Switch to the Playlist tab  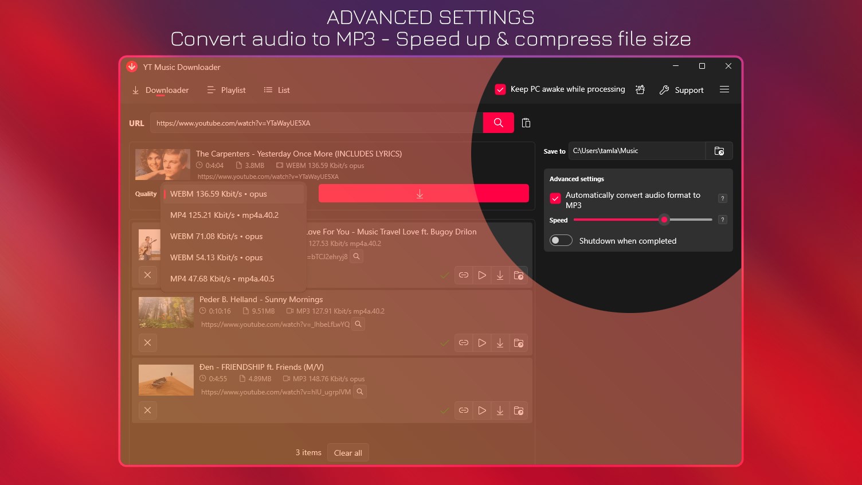(x=226, y=90)
